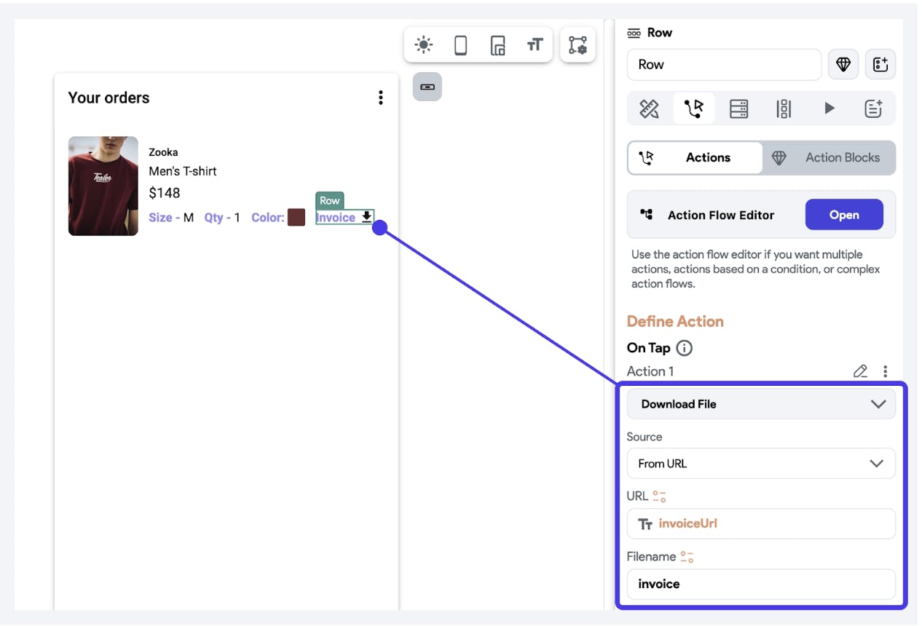922x626 pixels.
Task: Click the dark red Color swatch
Action: (x=296, y=218)
